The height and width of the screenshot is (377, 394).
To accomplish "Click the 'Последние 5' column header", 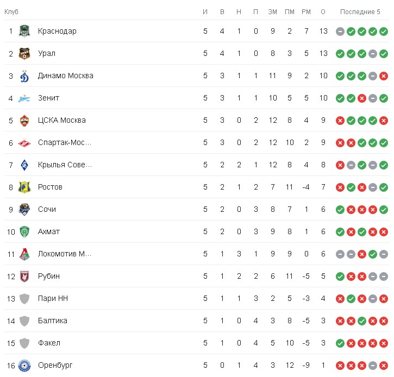I will (360, 12).
